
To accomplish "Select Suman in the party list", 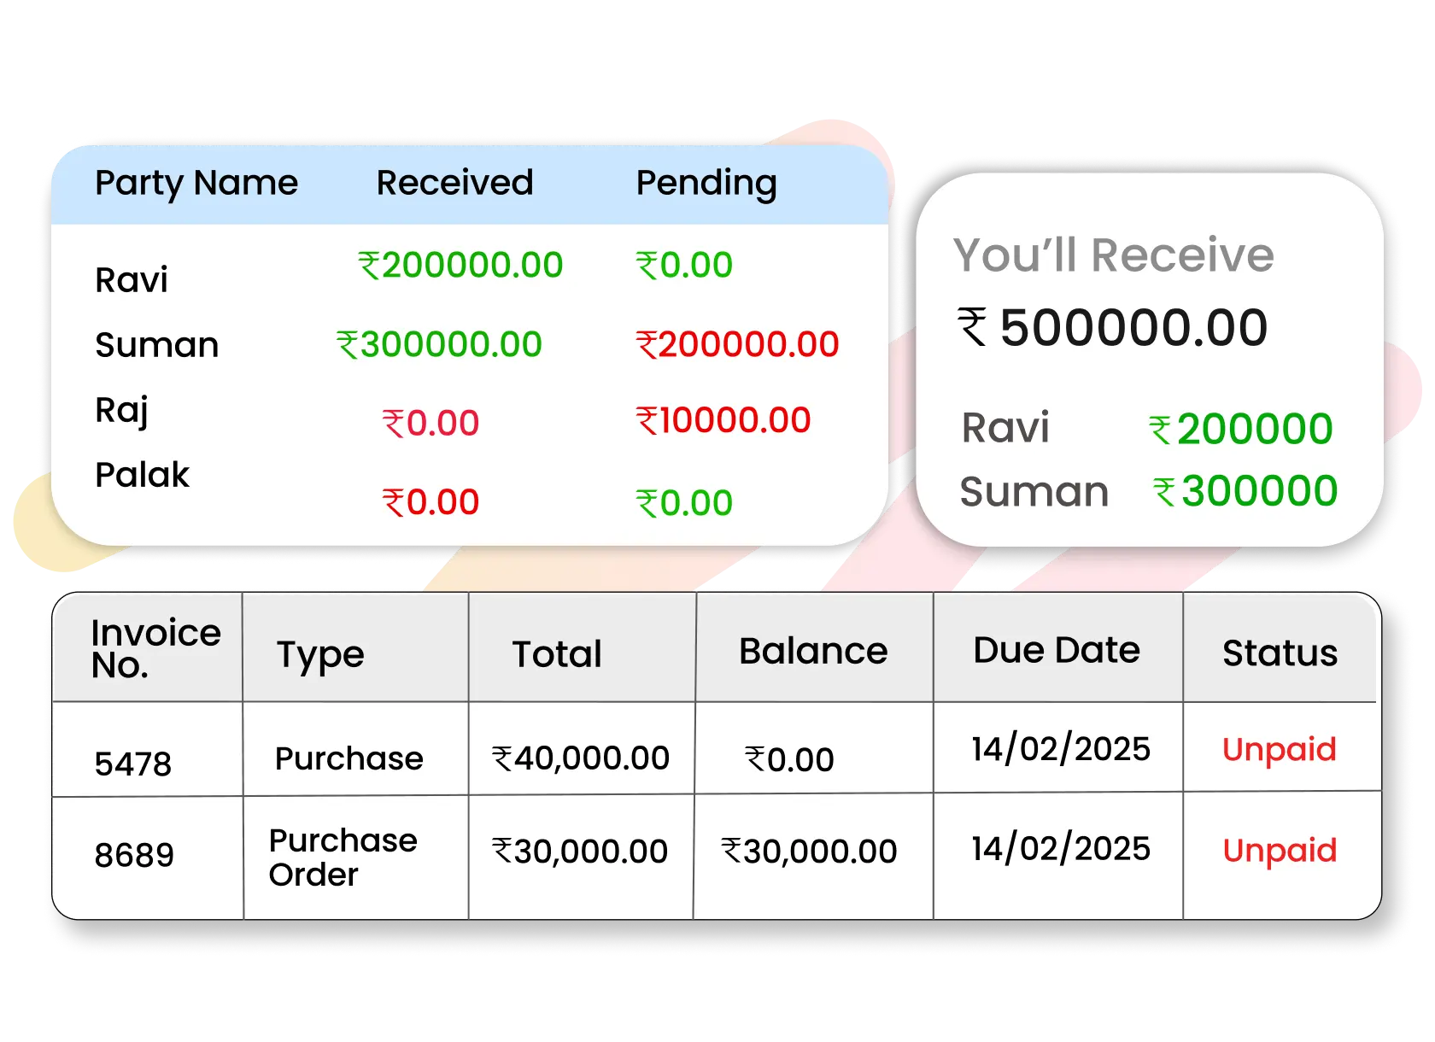I will [x=157, y=345].
